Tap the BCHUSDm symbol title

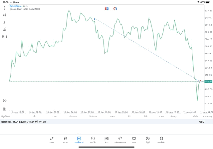[15, 6]
